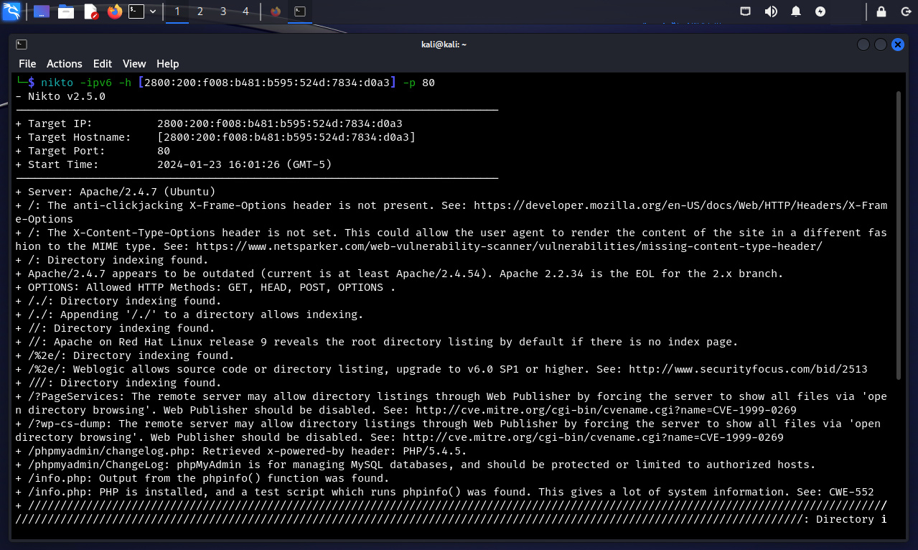Switch to workspace 3
918x550 pixels.
coord(223,11)
